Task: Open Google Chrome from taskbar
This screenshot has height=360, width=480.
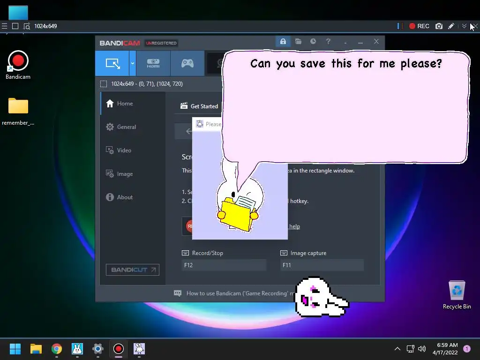Action: pos(57,349)
